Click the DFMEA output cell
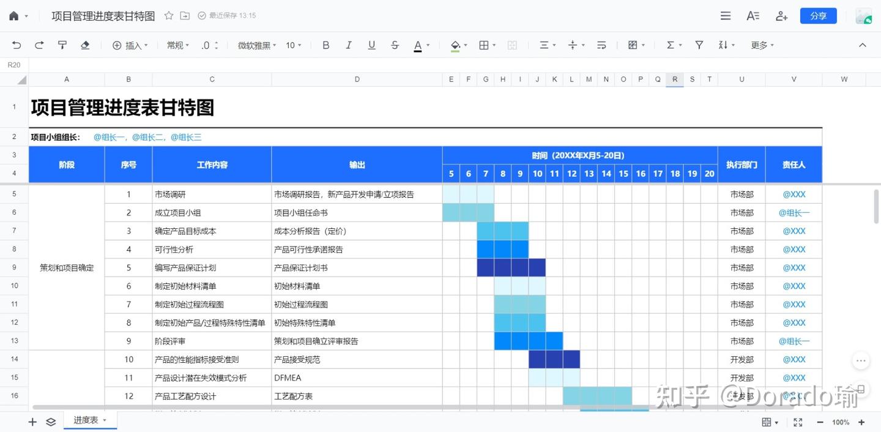This screenshot has width=881, height=432. coord(357,378)
